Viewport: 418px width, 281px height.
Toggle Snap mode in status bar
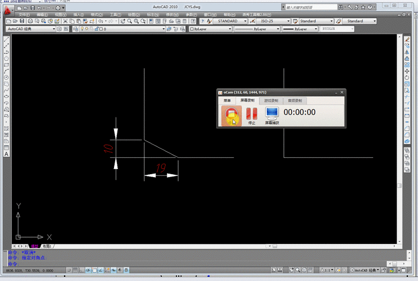tap(69, 270)
